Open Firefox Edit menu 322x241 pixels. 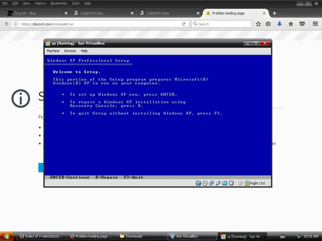[x=15, y=3]
